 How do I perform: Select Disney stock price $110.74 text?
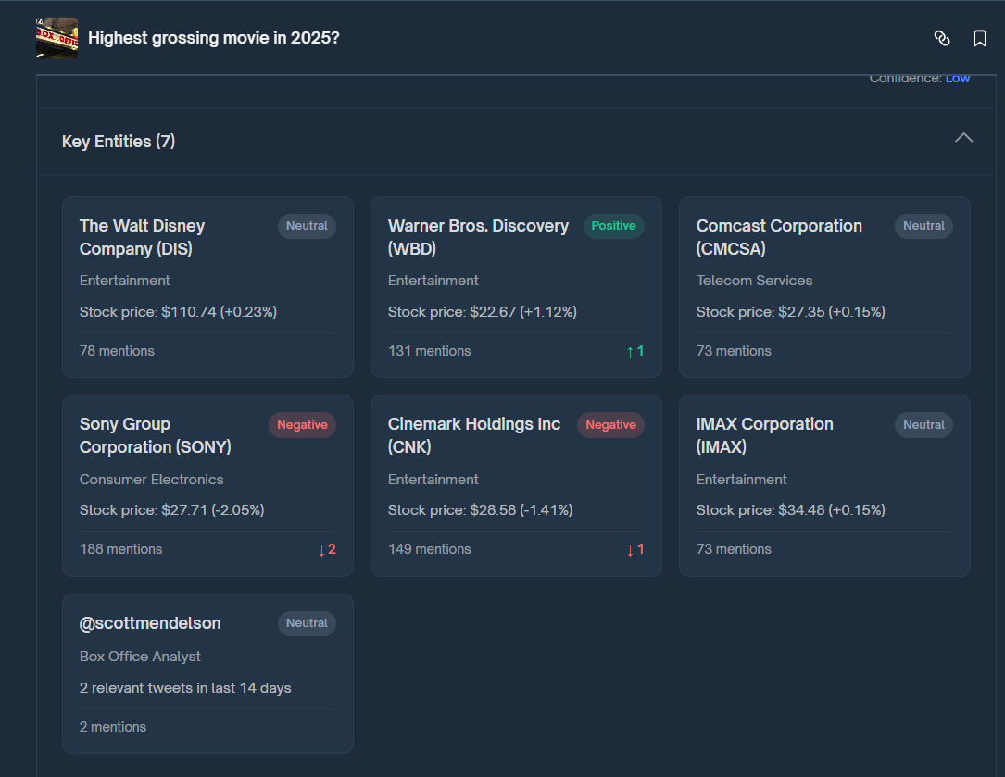point(178,312)
